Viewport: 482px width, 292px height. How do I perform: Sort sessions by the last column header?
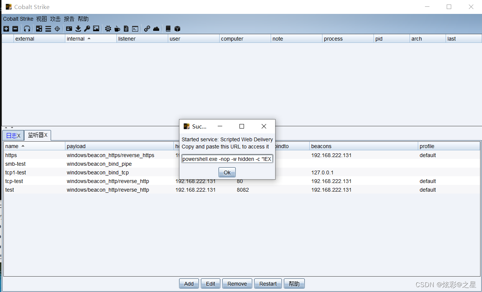(x=464, y=39)
